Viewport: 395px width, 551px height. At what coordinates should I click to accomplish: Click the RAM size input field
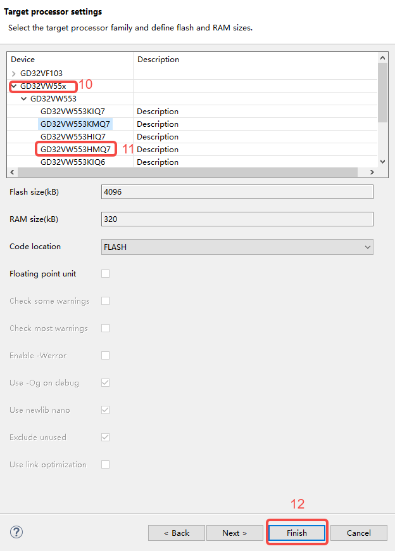[237, 219]
